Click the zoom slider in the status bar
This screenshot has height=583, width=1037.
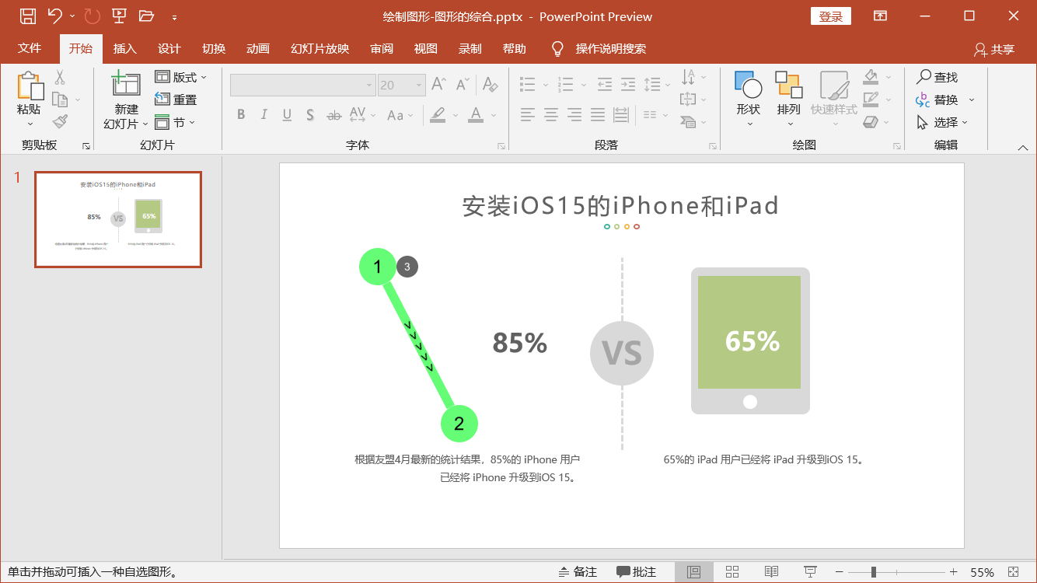point(896,572)
